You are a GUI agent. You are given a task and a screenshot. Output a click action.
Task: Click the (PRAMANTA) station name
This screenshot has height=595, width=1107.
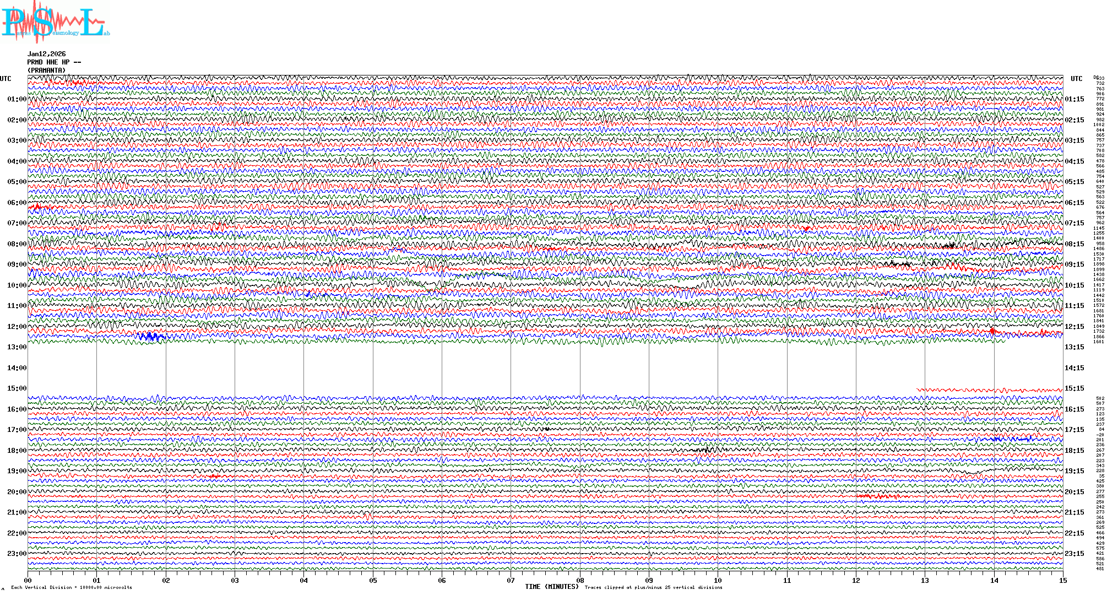(x=46, y=71)
